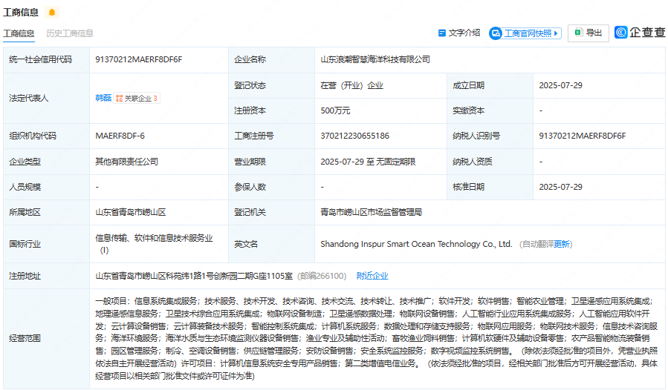
Task: Select 工商注册号 370212230655186
Action: tap(355, 136)
